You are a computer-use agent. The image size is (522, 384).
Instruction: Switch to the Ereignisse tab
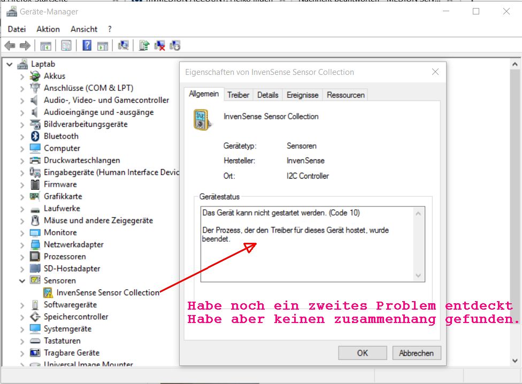pos(302,95)
